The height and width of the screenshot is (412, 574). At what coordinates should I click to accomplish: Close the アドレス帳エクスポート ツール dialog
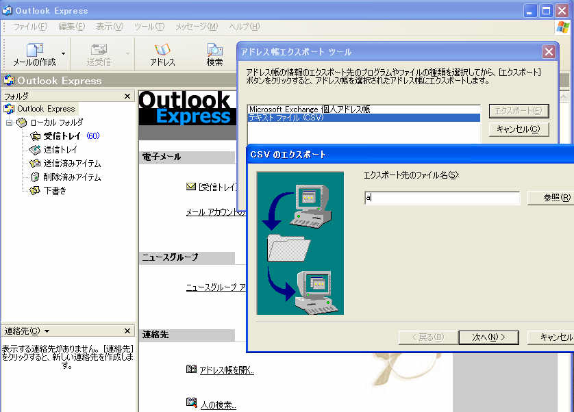tap(549, 52)
